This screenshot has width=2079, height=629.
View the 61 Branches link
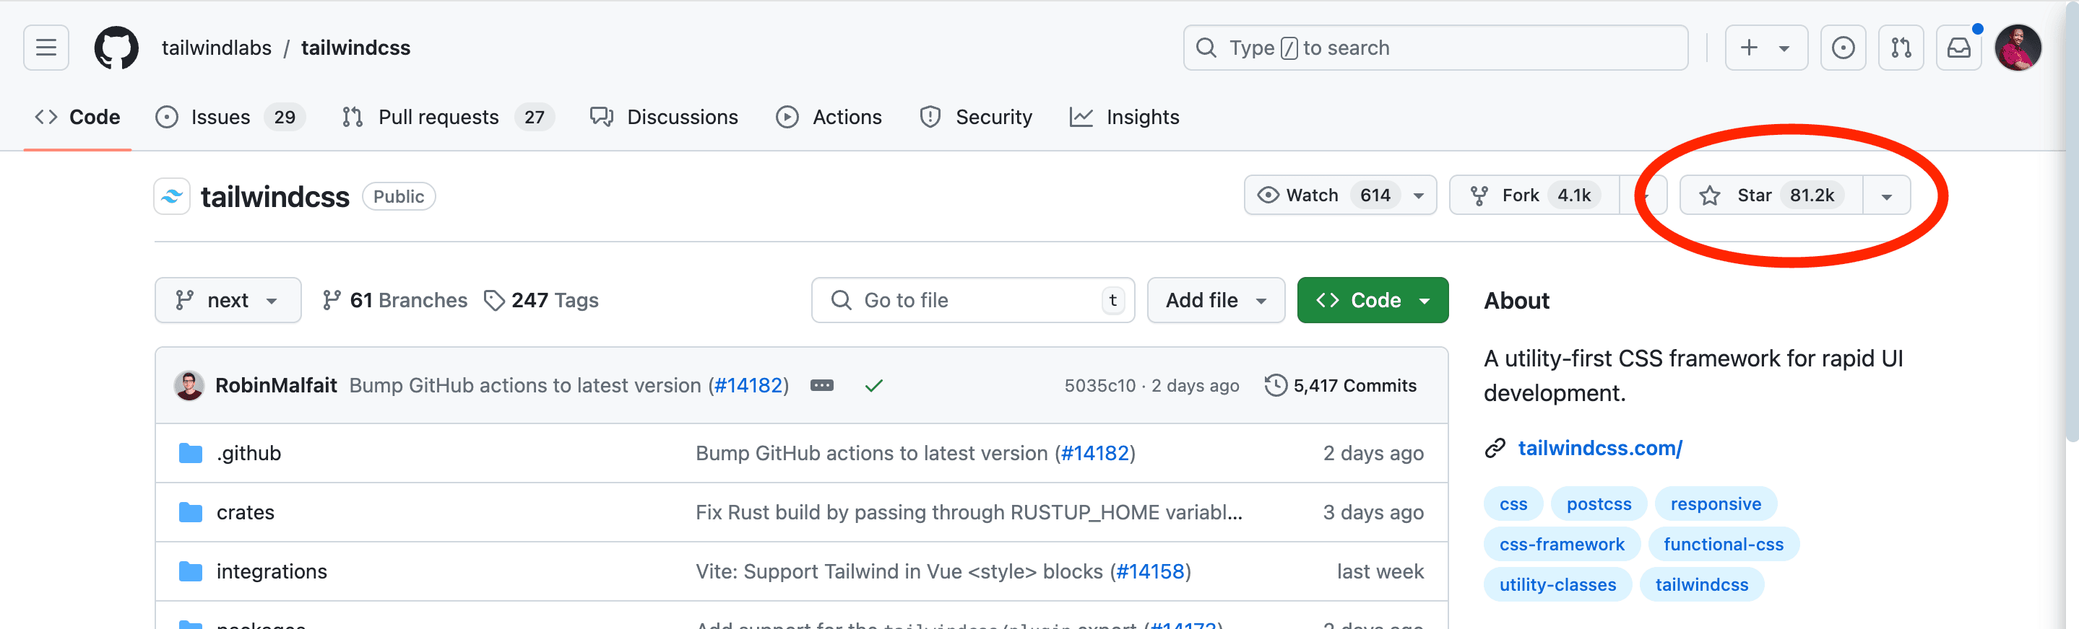[394, 300]
